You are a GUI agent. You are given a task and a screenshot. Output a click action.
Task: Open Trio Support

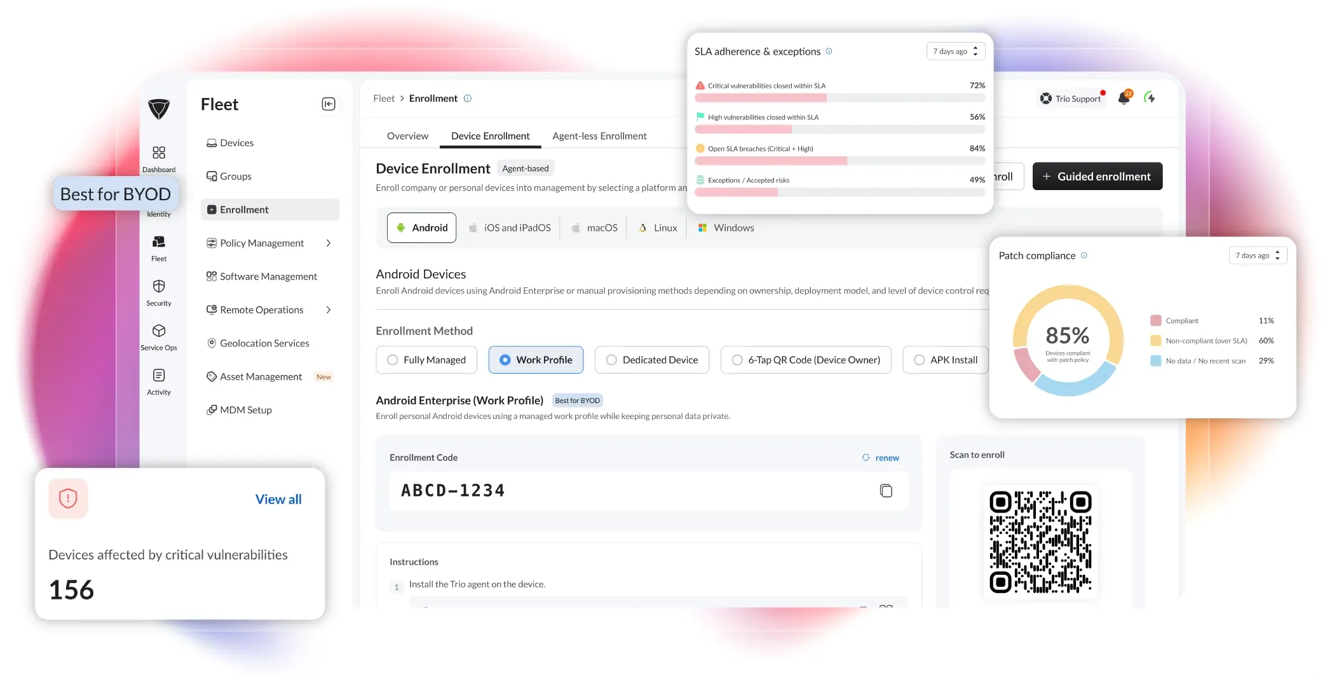1072,99
